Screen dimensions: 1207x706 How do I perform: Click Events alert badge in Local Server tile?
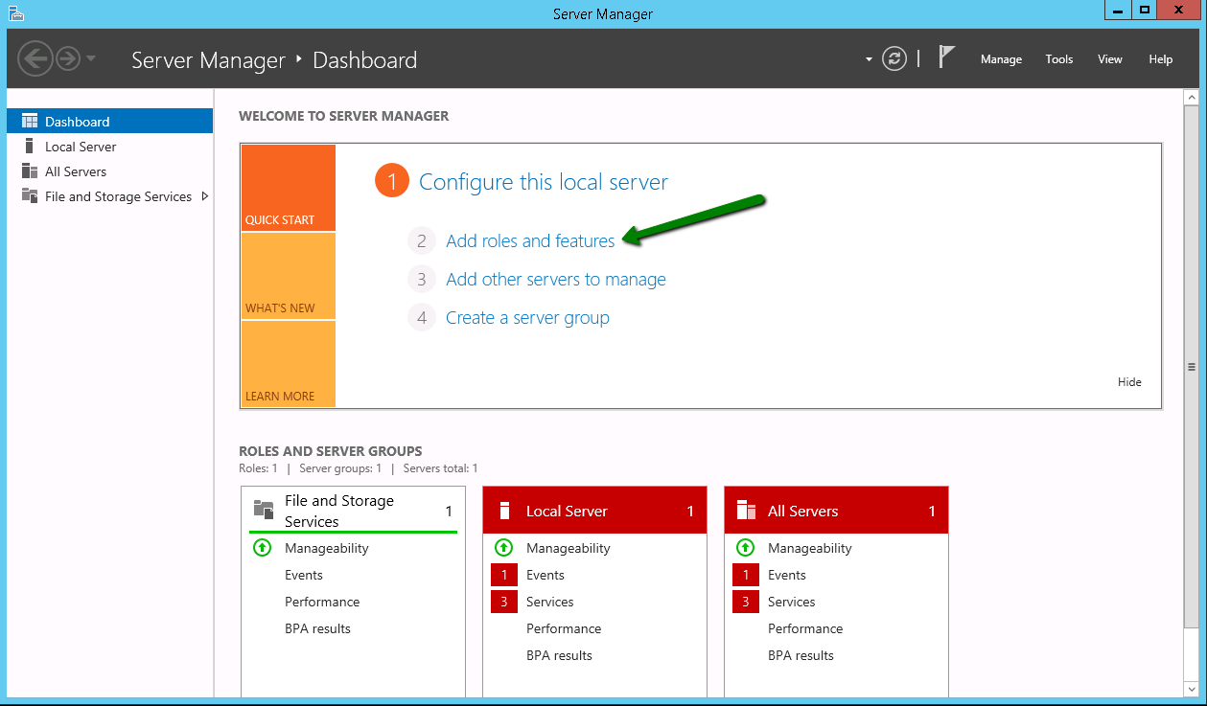coord(503,575)
